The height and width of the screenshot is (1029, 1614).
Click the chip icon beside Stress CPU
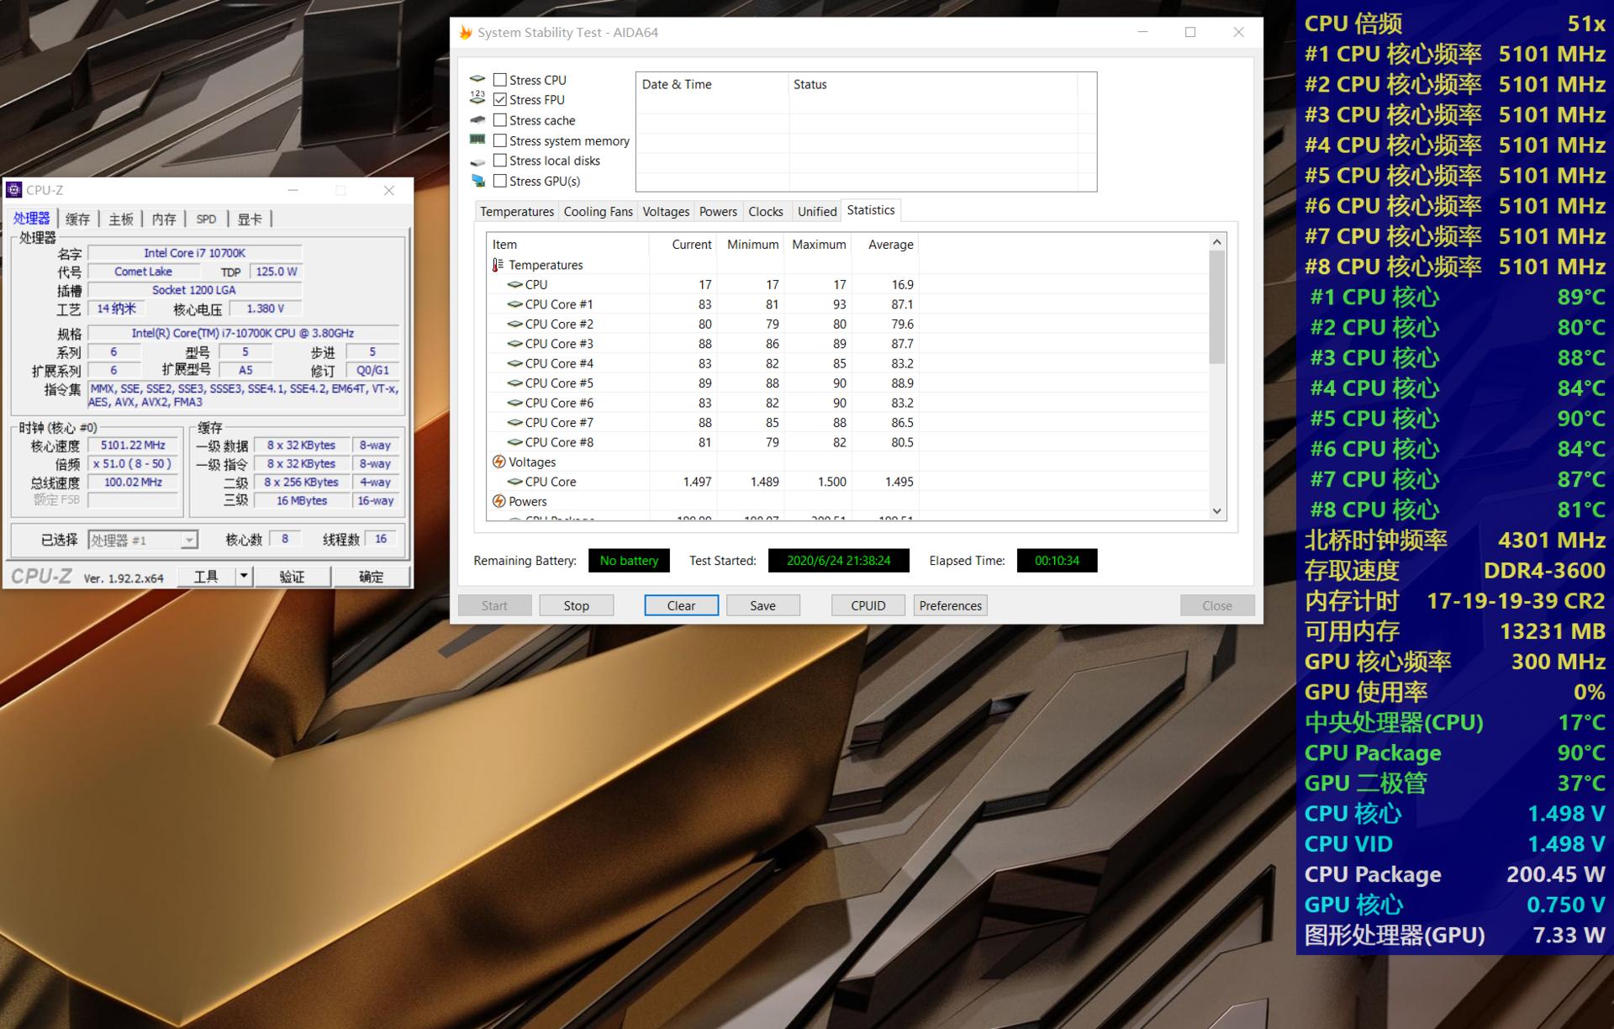(477, 79)
